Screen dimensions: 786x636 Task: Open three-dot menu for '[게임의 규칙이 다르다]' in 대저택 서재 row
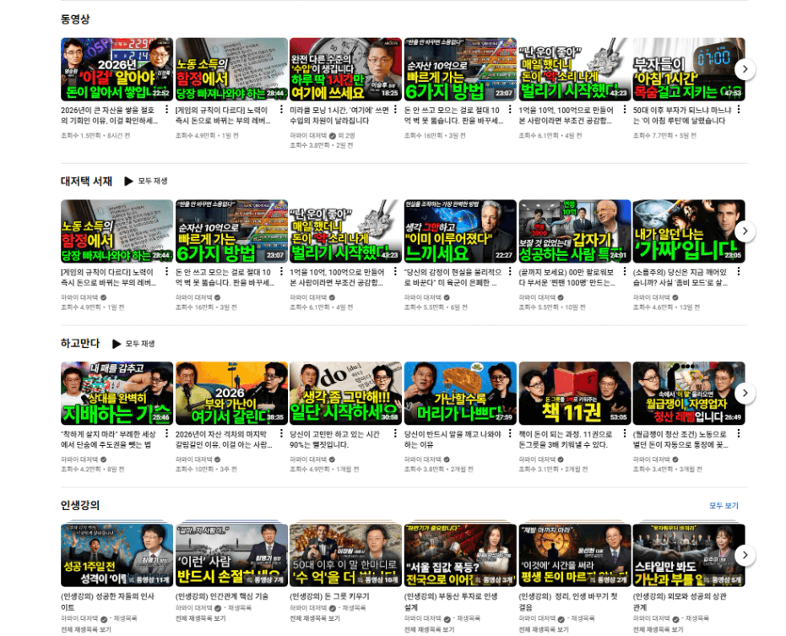point(167,271)
